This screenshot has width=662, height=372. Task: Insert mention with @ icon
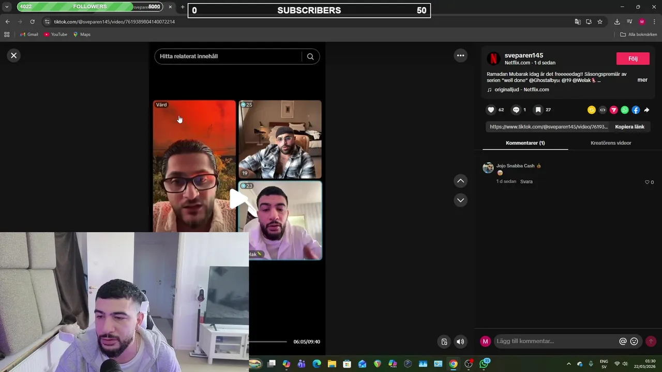tap(623, 341)
